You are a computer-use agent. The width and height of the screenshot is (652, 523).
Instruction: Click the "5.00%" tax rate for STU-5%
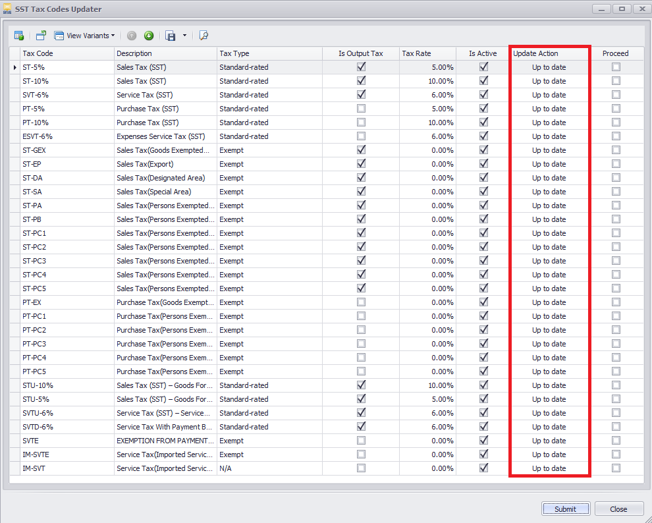428,399
